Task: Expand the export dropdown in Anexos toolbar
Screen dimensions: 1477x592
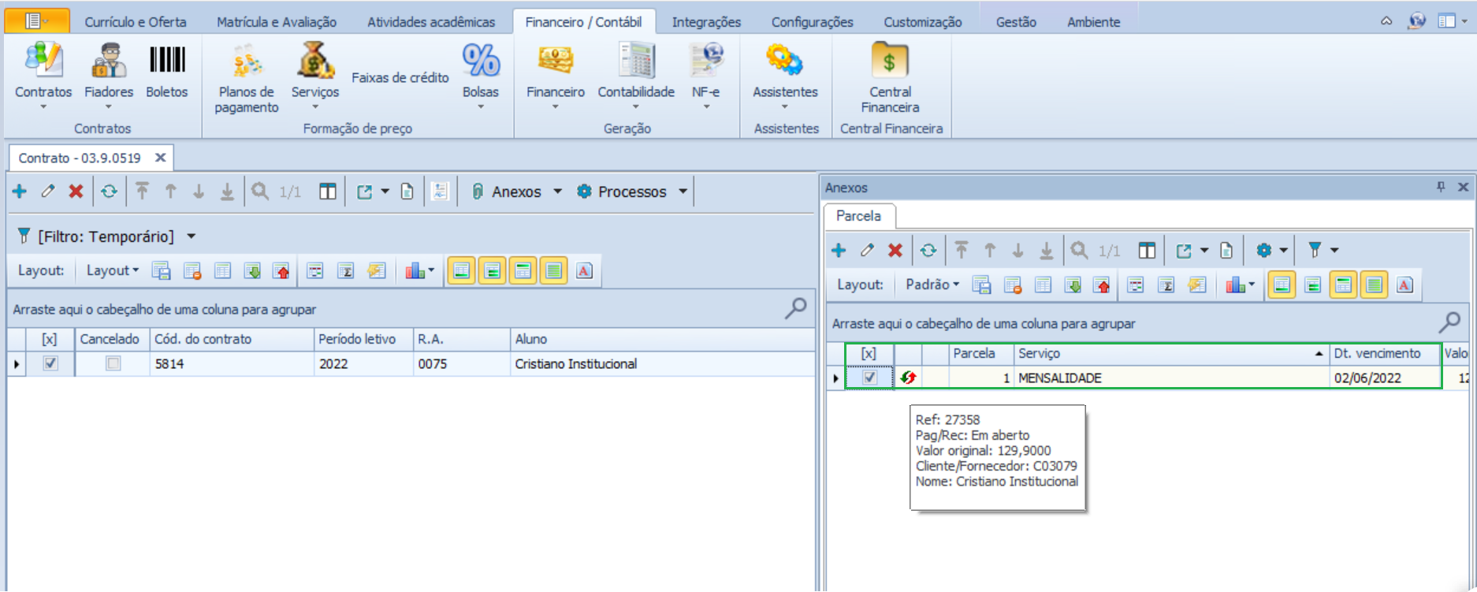Action: tap(1204, 251)
